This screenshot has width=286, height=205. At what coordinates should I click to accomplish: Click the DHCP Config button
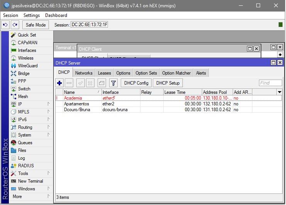[x=136, y=83]
